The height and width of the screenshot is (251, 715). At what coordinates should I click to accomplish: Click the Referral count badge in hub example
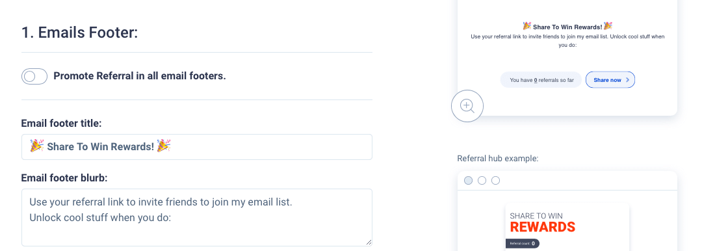click(523, 244)
